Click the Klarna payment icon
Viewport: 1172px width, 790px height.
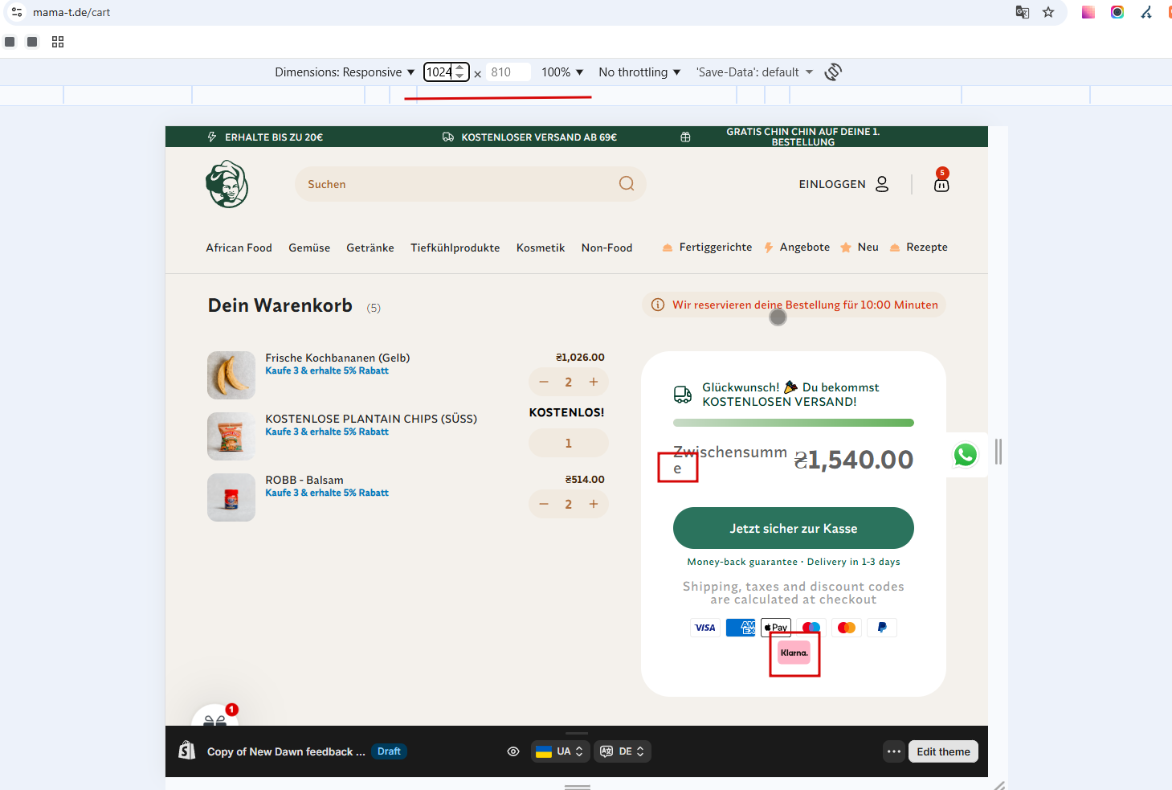point(794,653)
